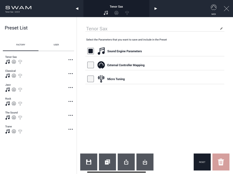Select The Sound preset name

[11, 113]
